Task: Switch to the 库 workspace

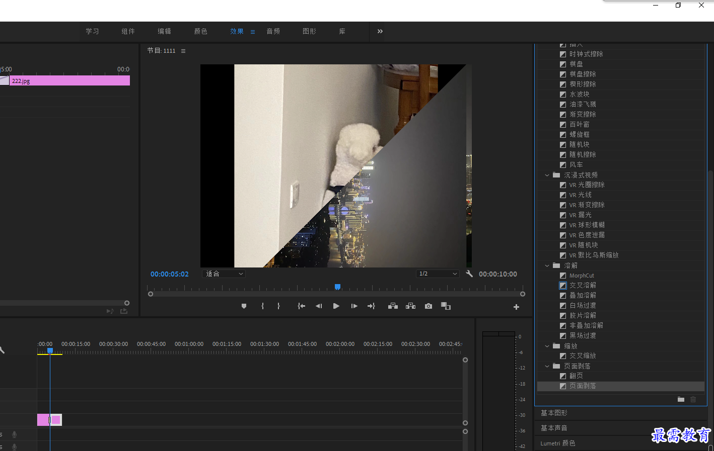Action: (342, 31)
